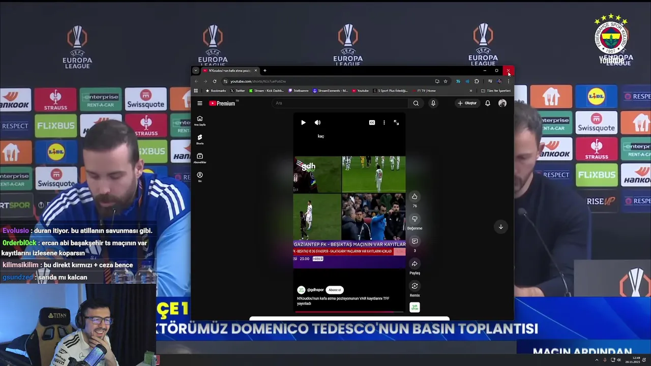Show hidden system tray icons chevron
The height and width of the screenshot is (366, 651).
point(597,360)
